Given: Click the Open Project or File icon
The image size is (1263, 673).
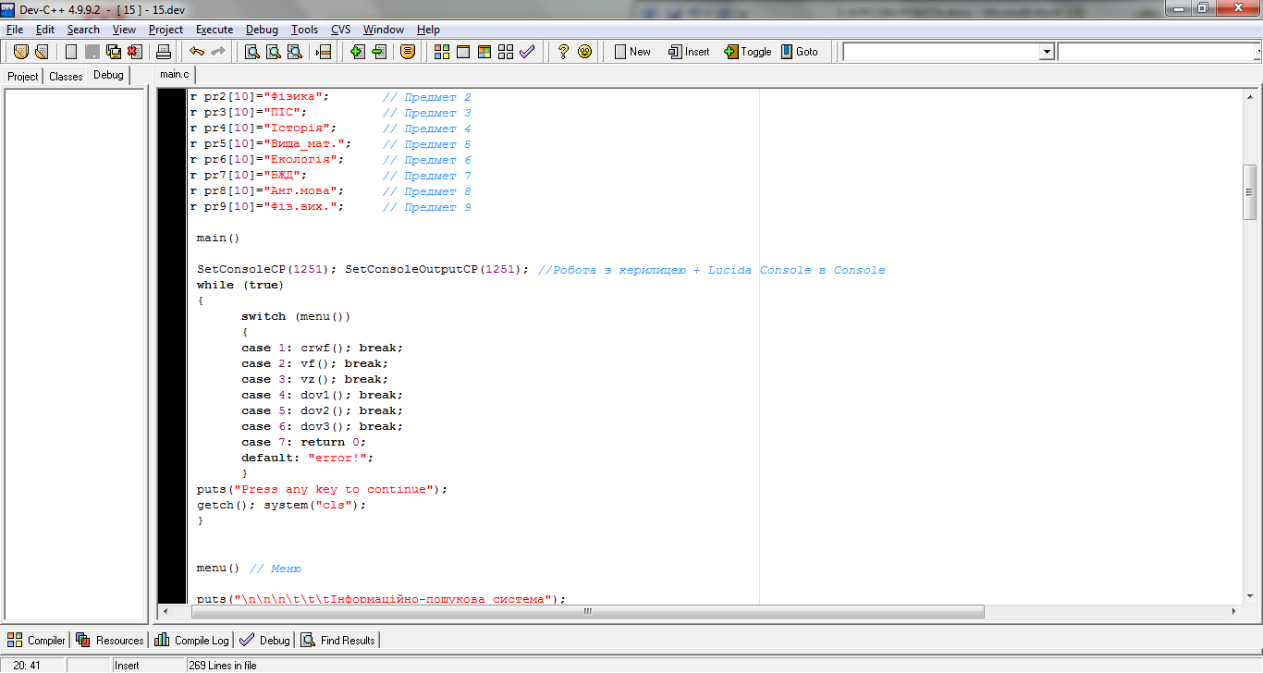Looking at the screenshot, I should coord(42,52).
